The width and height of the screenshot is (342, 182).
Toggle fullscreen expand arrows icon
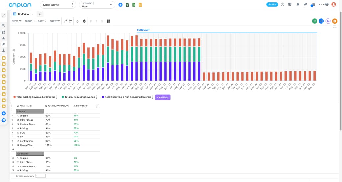pyautogui.click(x=4, y=15)
